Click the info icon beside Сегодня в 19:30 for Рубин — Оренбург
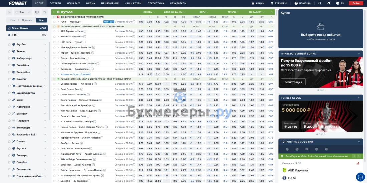Viewport: 367px width, 183px height. pos(134,22)
